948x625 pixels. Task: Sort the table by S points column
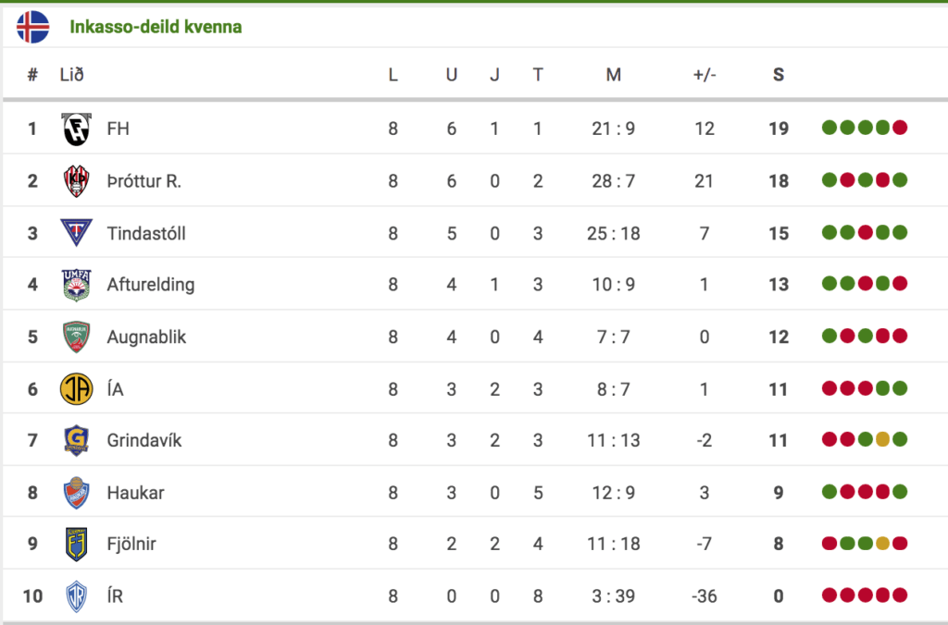tap(778, 75)
